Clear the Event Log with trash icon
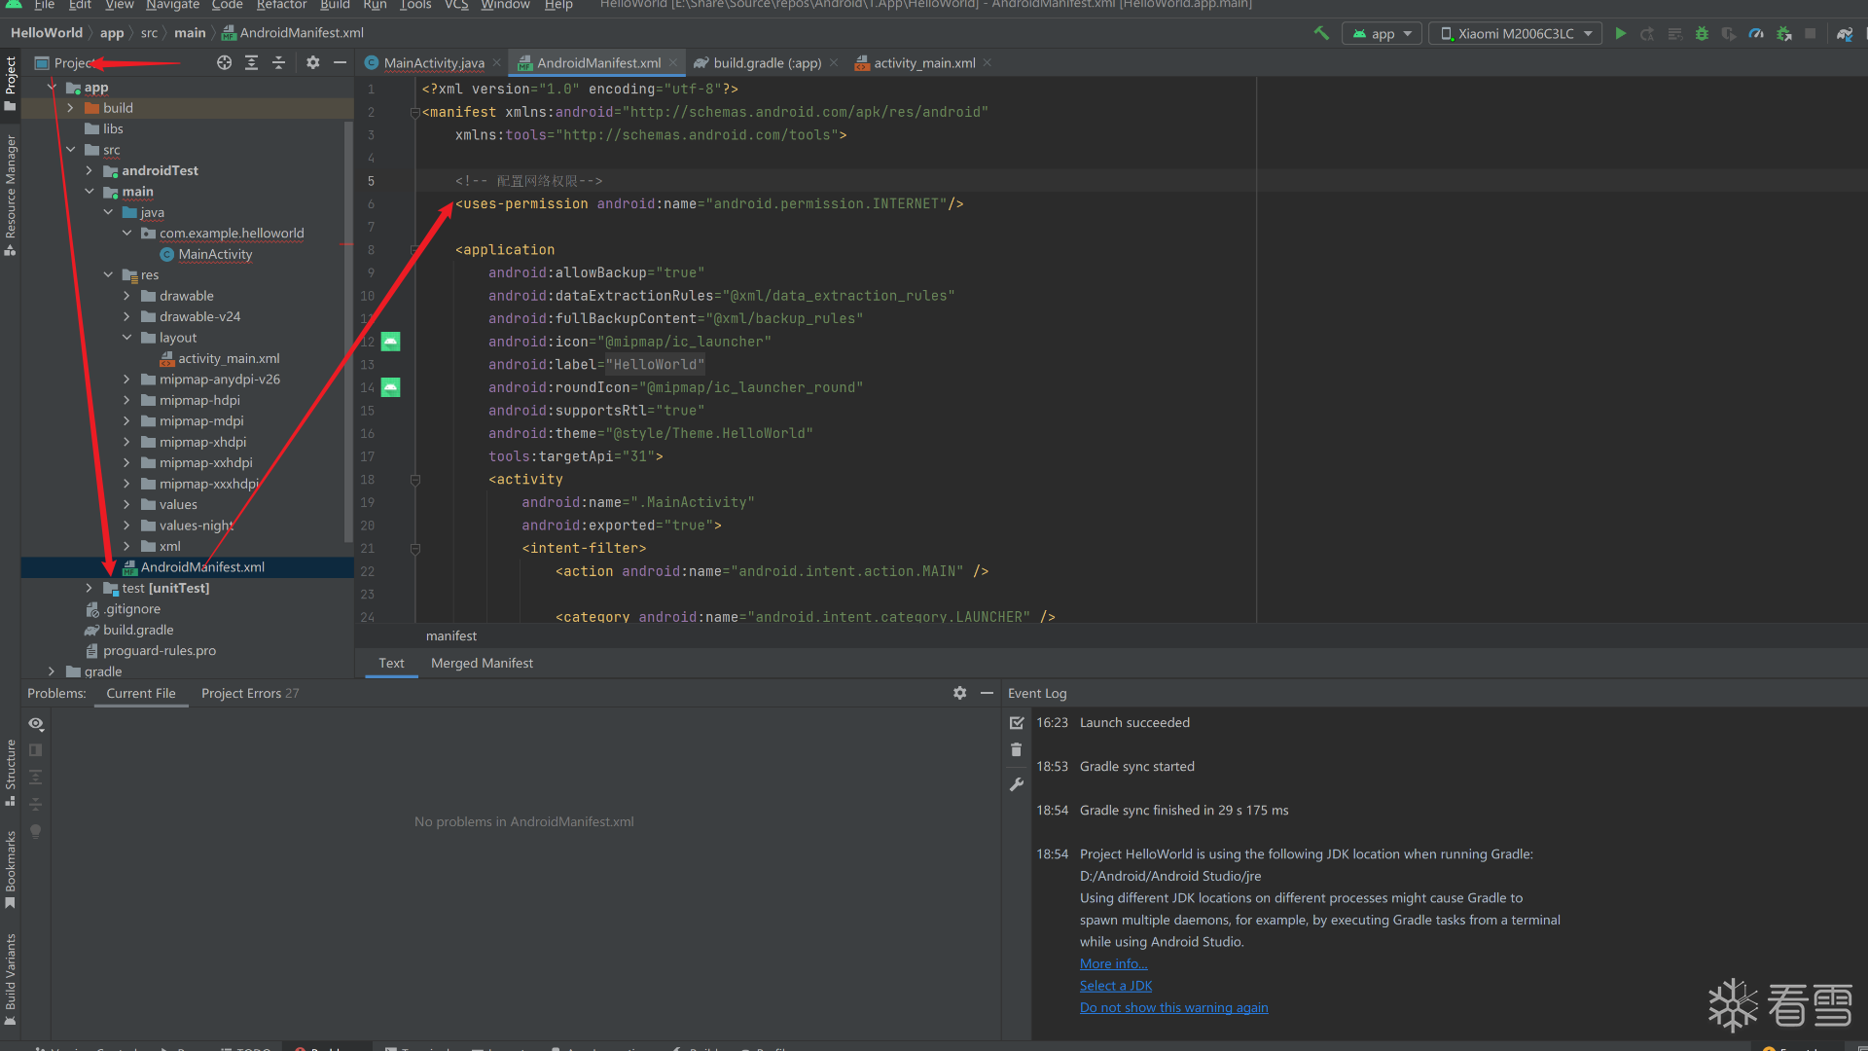This screenshot has width=1868, height=1051. point(1017,750)
